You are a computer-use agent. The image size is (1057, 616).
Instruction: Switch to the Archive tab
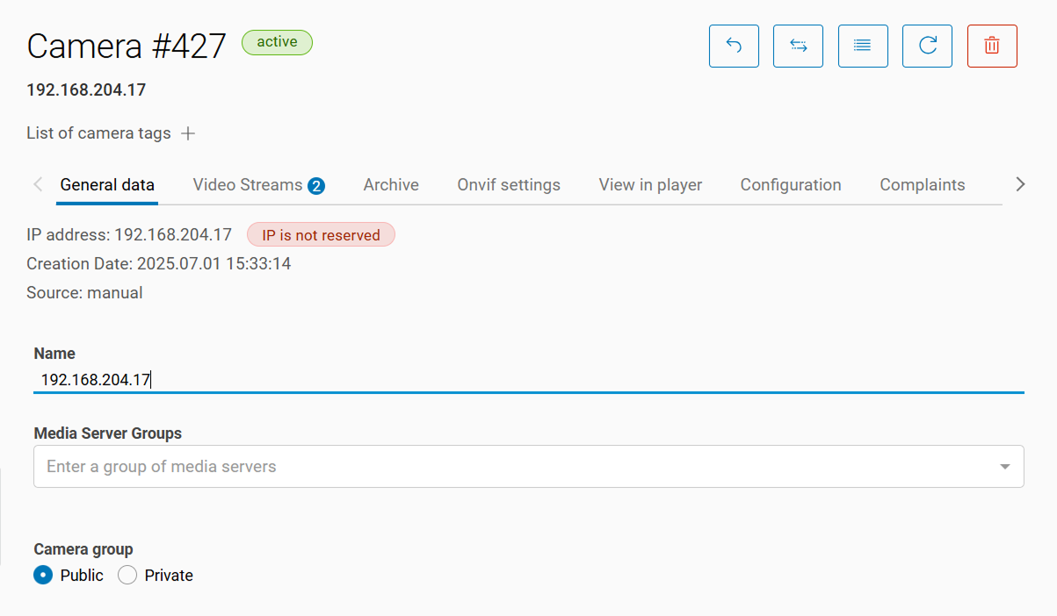click(391, 185)
